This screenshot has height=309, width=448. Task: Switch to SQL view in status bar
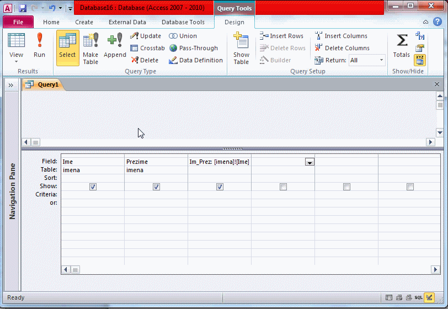(x=419, y=297)
